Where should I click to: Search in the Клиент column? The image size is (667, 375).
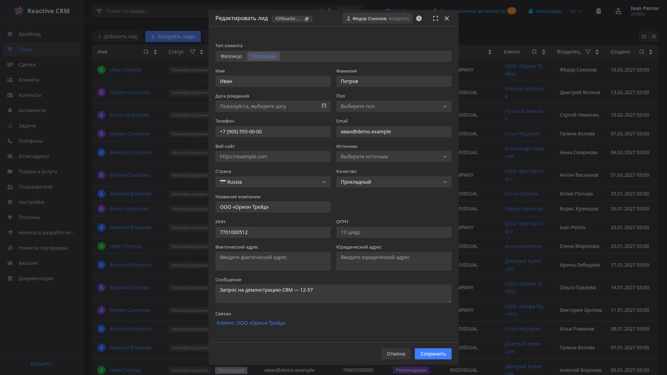pyautogui.click(x=534, y=52)
